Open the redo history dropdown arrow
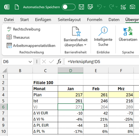Viewport: 139px width, 136px height. point(117,7)
